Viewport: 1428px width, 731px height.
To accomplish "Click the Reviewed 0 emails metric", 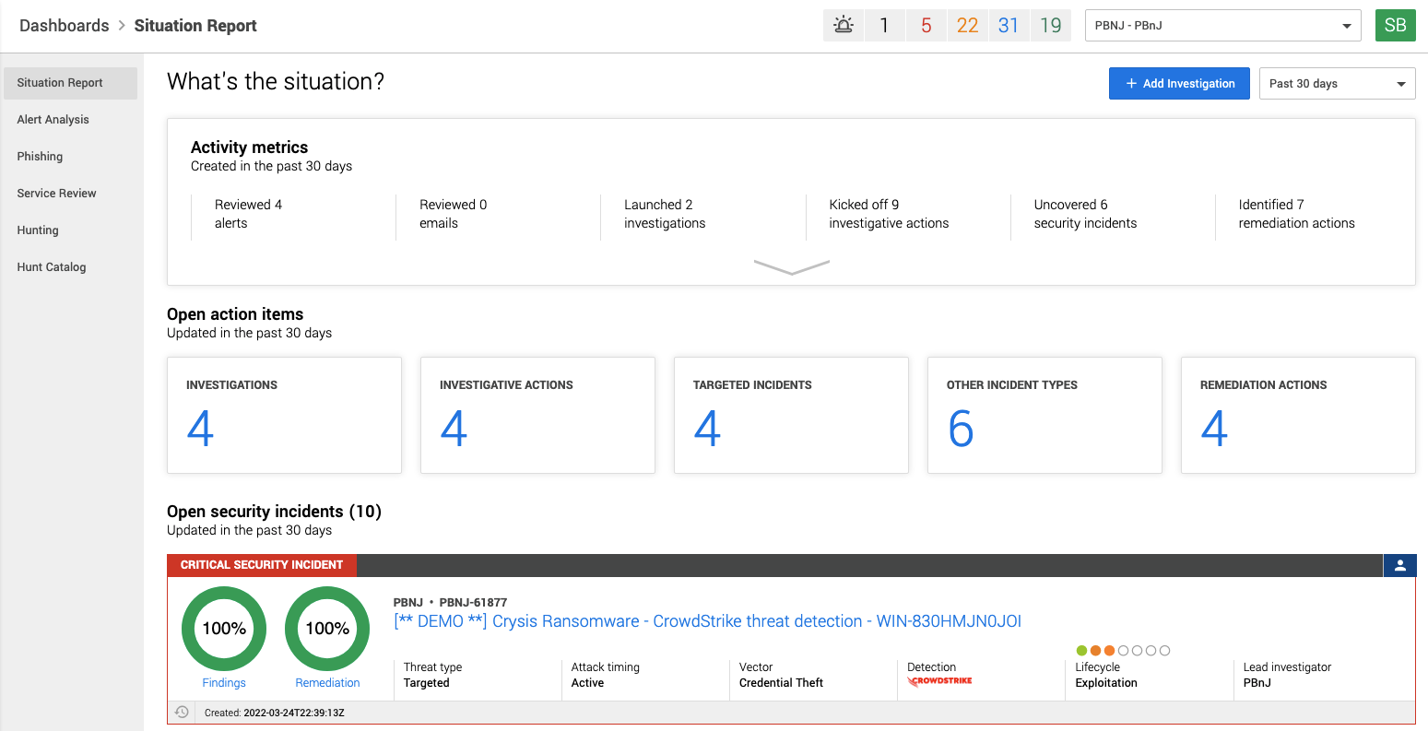I will pos(453,214).
